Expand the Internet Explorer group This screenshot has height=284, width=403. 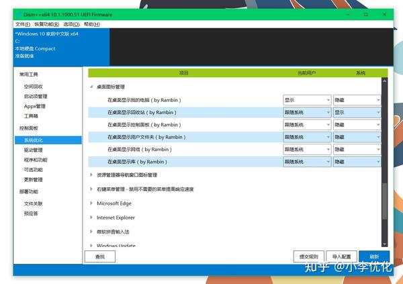(91, 217)
